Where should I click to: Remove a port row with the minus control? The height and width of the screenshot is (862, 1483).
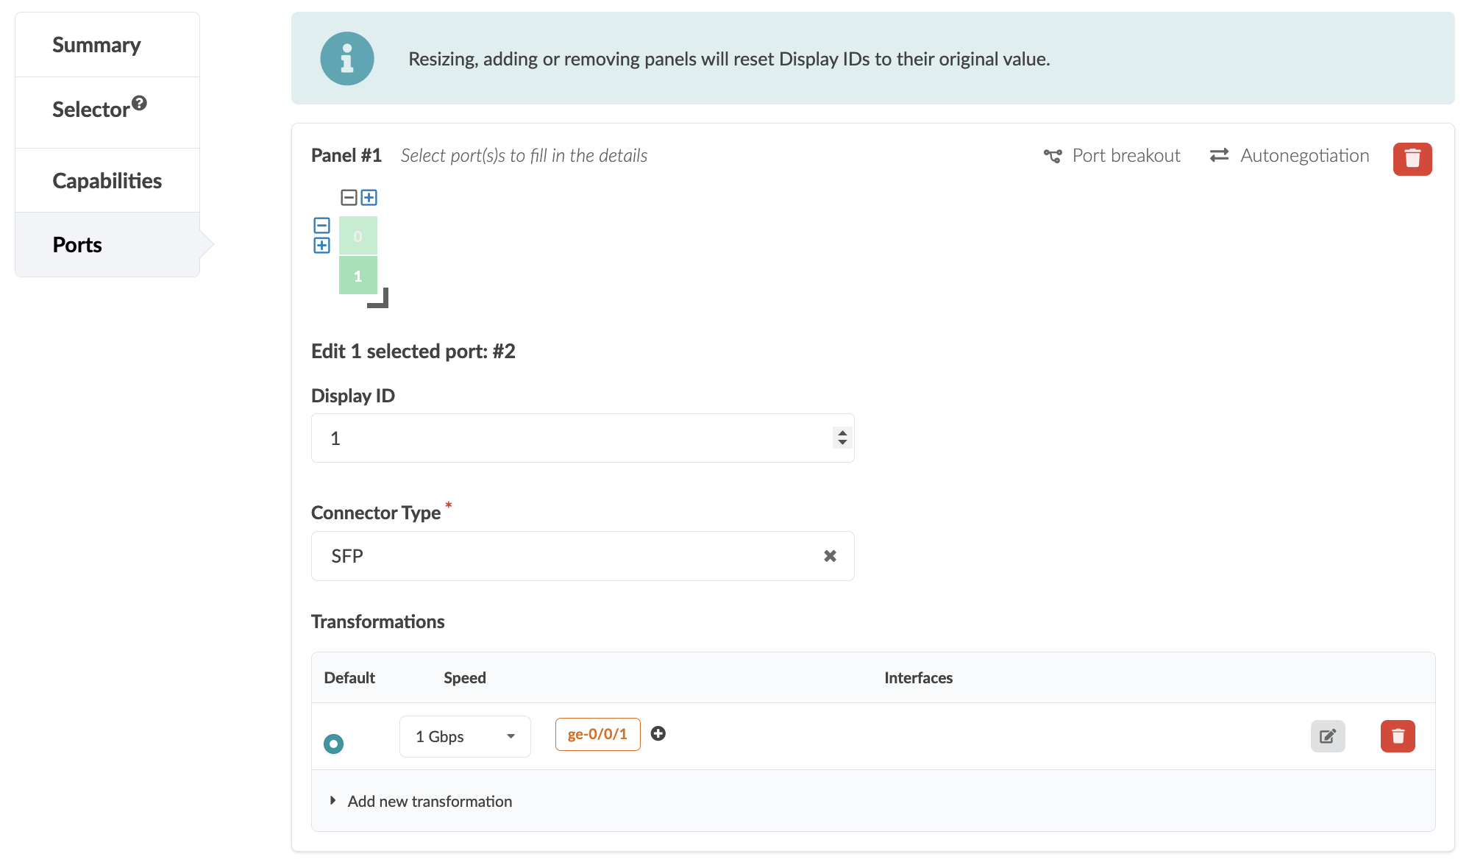tap(321, 224)
